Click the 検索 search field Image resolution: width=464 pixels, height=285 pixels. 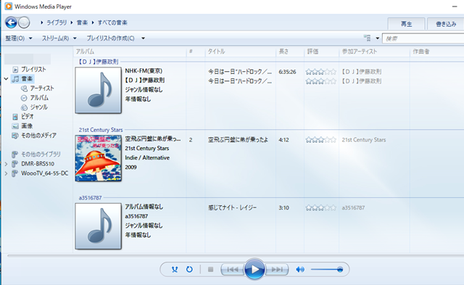pyautogui.click(x=423, y=38)
